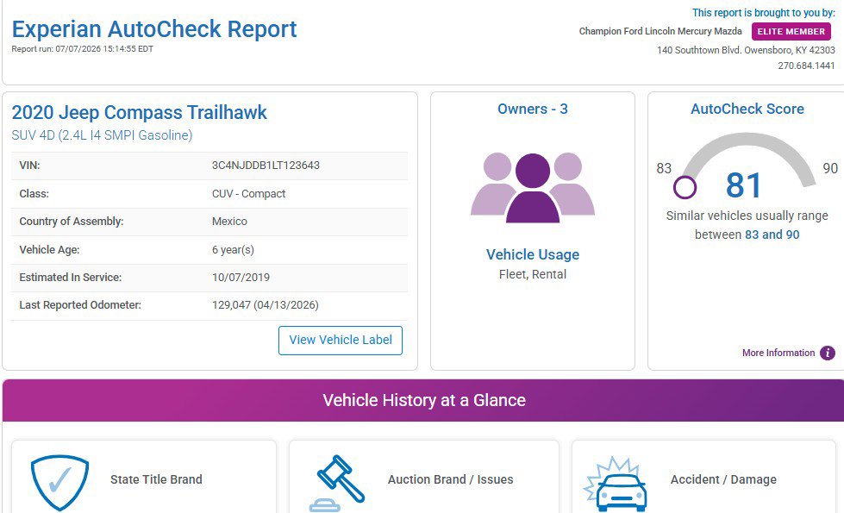Image resolution: width=844 pixels, height=513 pixels.
Task: Click the Champion Ford Lincoln Mercury Mazda dealer name
Action: click(x=660, y=31)
